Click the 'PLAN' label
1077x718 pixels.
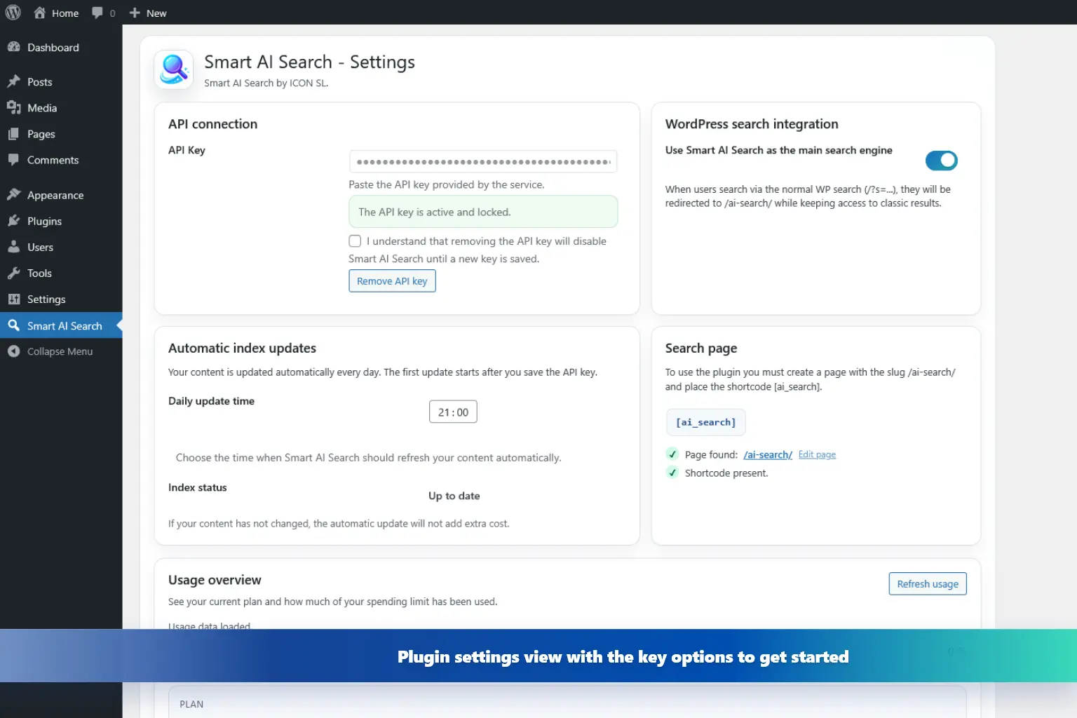coord(191,704)
